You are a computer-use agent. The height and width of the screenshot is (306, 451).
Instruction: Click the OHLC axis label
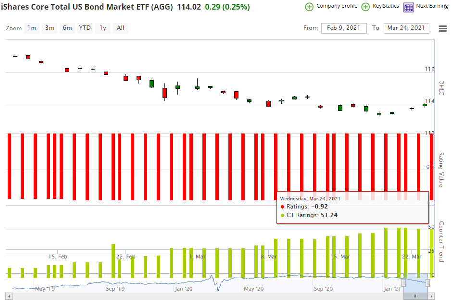click(441, 88)
